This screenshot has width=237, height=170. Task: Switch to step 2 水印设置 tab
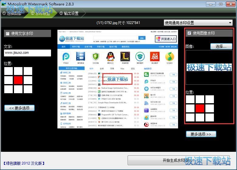pyautogui.click(x=40, y=13)
